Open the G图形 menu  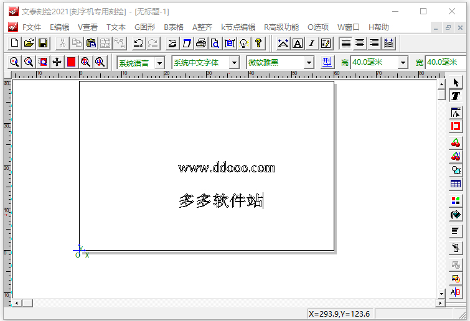click(x=145, y=27)
